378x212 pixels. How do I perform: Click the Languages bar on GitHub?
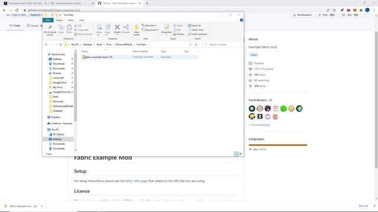pos(278,145)
